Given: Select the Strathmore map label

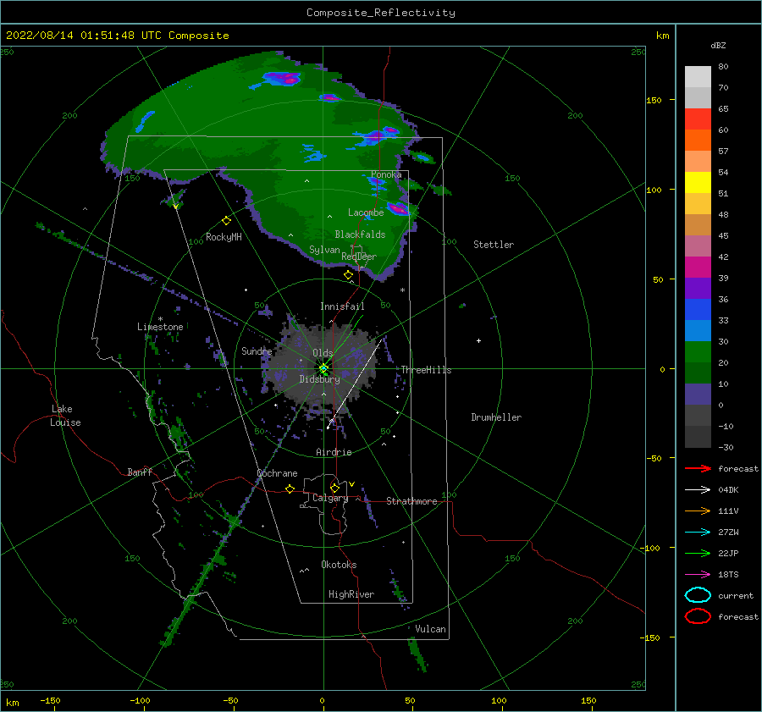Looking at the screenshot, I should coord(411,501).
